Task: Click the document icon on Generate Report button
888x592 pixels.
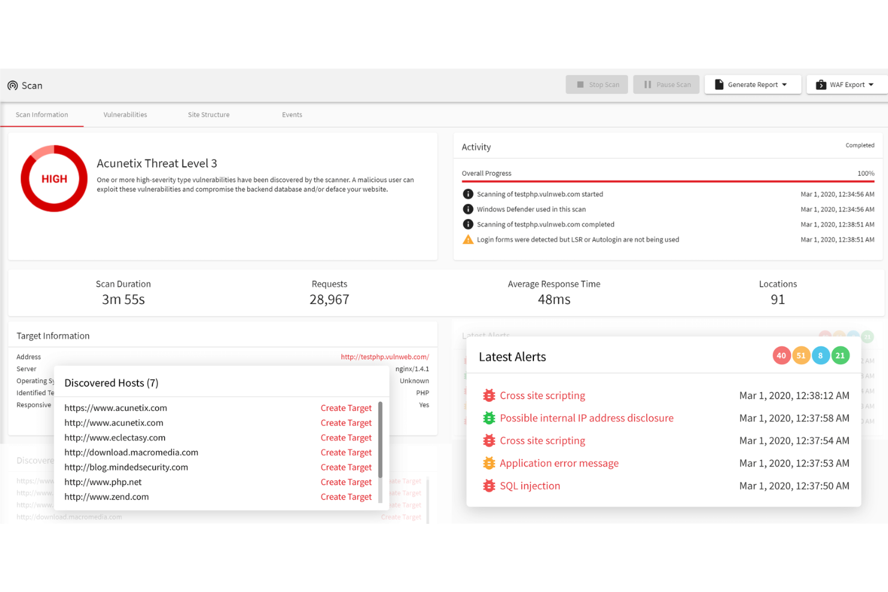Action: pyautogui.click(x=719, y=85)
